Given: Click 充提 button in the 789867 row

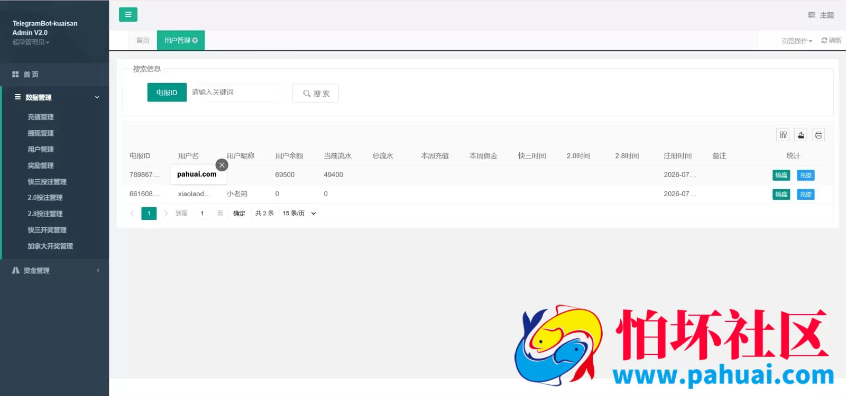Looking at the screenshot, I should (805, 175).
